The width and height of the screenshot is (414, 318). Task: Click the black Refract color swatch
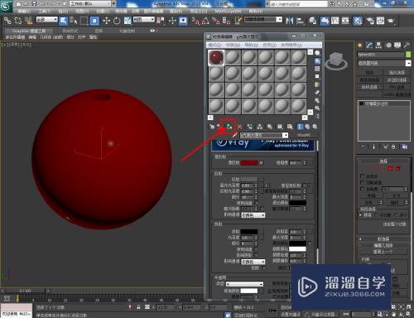click(x=249, y=232)
